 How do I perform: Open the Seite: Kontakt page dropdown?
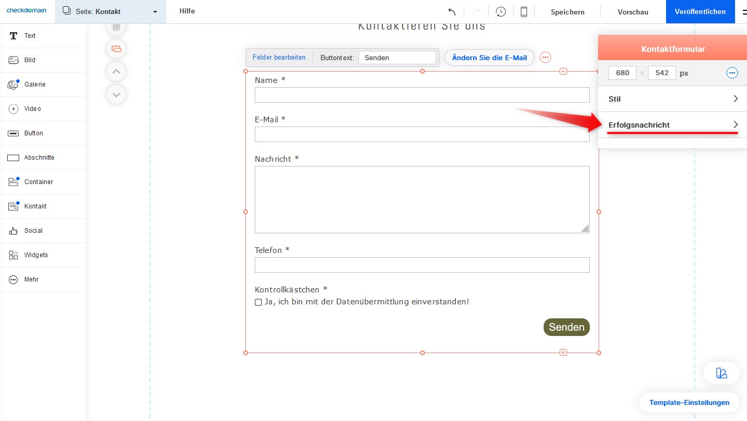coord(110,11)
